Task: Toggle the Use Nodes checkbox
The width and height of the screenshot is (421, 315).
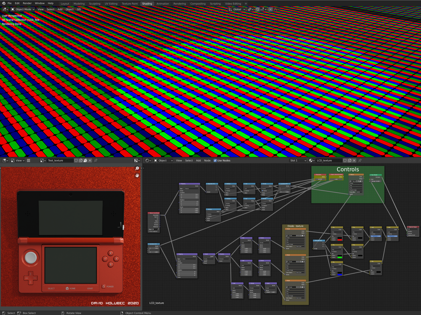Action: (x=215, y=160)
